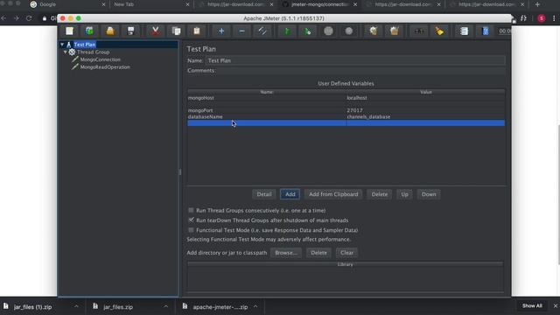Click the Open file toolbar icon
The height and width of the screenshot is (315, 560).
110,31
